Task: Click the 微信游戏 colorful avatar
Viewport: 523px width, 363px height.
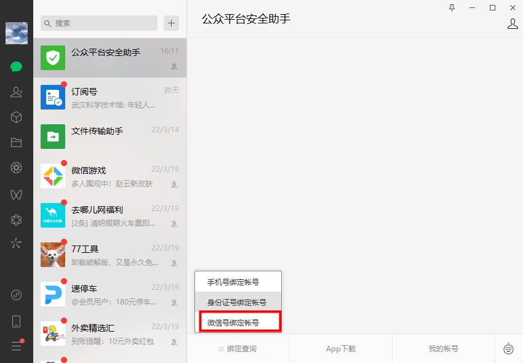Action: [53, 176]
